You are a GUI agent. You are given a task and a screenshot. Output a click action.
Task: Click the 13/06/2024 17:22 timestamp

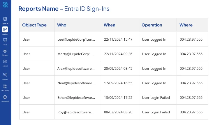[x=118, y=97]
